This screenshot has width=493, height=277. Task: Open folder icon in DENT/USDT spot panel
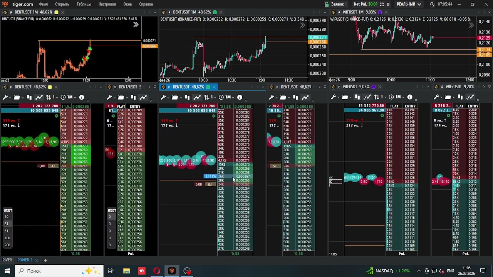121,97
